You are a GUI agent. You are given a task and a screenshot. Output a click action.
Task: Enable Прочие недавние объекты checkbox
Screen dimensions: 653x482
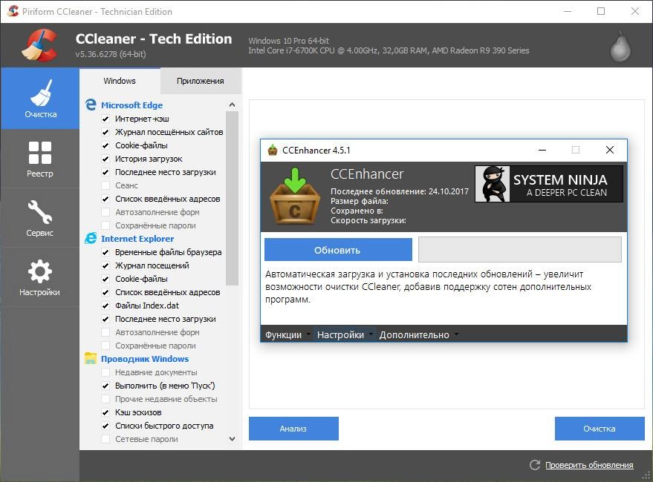click(105, 399)
